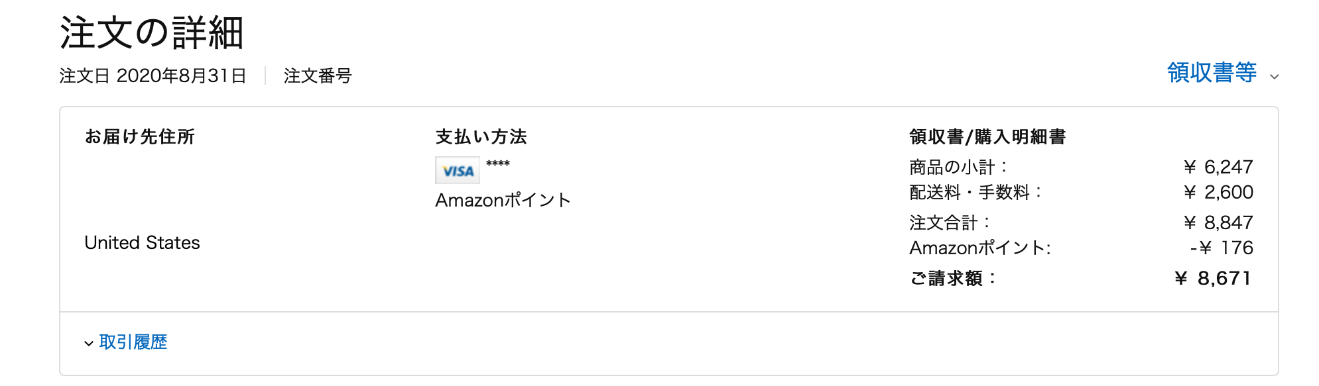Select the order date 2020年8月31日
Viewport: 1319px width, 386px height.
[x=181, y=75]
